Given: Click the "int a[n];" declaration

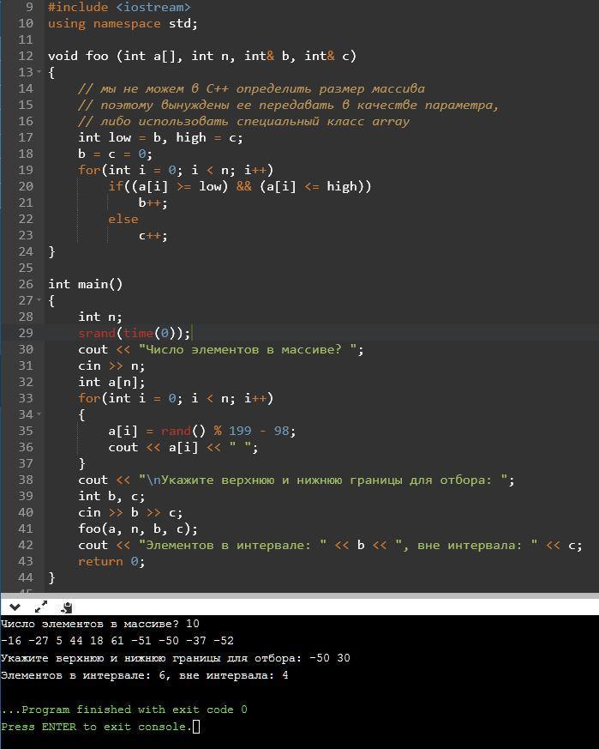Looking at the screenshot, I should click(111, 382).
